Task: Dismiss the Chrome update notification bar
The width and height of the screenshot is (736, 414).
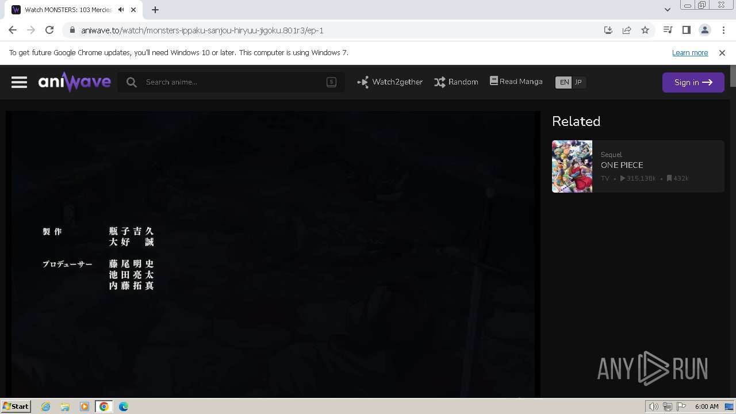Action: coord(722,52)
